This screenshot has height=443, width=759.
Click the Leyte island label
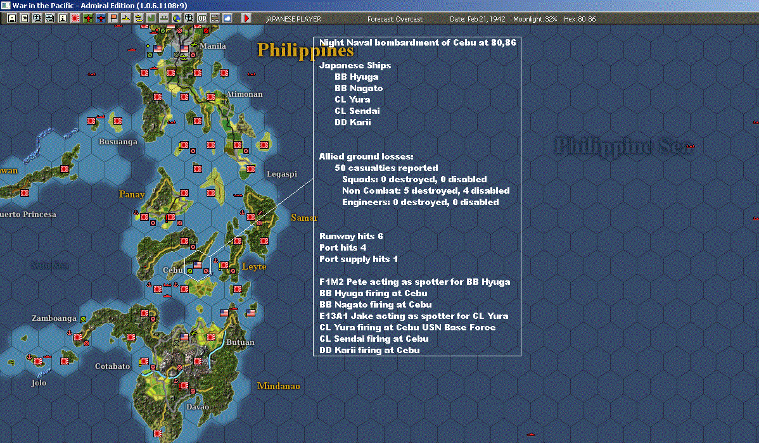click(254, 266)
